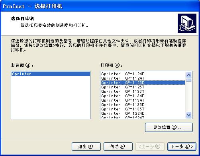This screenshot has width=200, height=156.
Task: Click the printer installer icon in header
Action: coord(187,23)
